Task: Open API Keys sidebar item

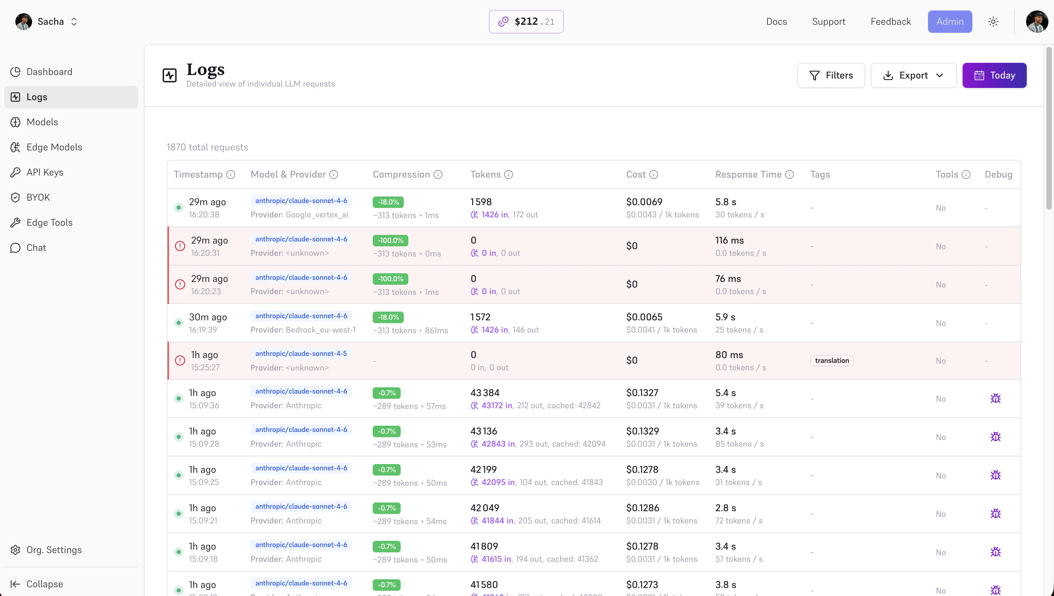Action: pyautogui.click(x=45, y=172)
